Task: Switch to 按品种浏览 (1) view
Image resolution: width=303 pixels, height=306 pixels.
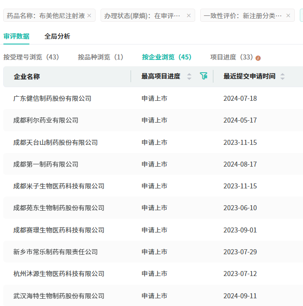Action: click(101, 57)
